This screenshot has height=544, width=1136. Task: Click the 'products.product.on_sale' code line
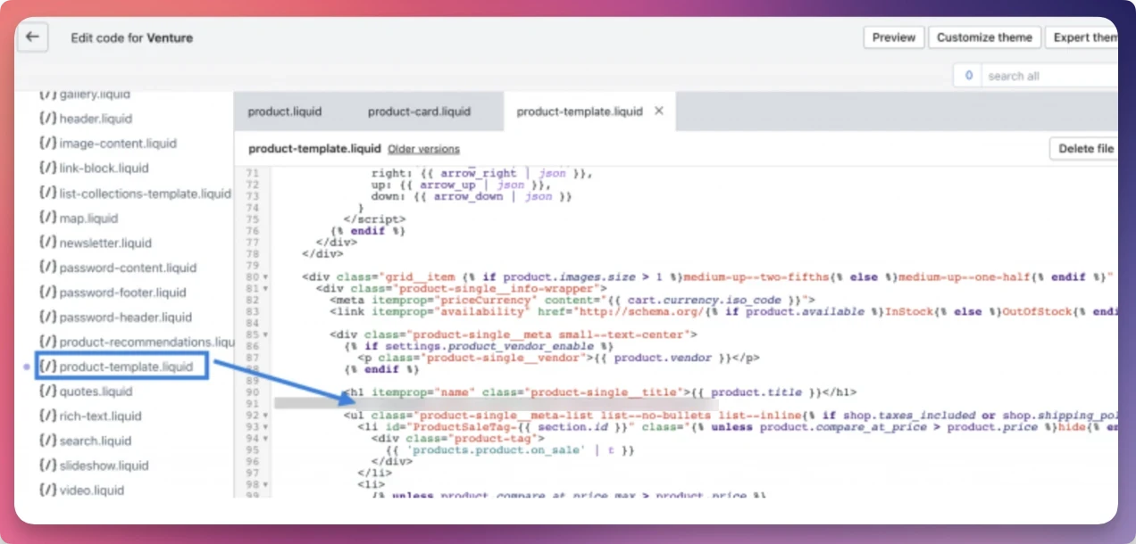(510, 450)
